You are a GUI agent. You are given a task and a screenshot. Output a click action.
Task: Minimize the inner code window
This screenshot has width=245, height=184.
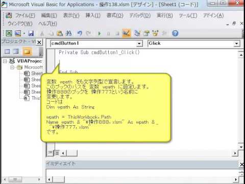pos(228,24)
